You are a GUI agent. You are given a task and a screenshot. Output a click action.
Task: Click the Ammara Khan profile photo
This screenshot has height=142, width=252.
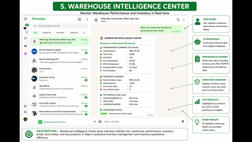[x=34, y=70]
